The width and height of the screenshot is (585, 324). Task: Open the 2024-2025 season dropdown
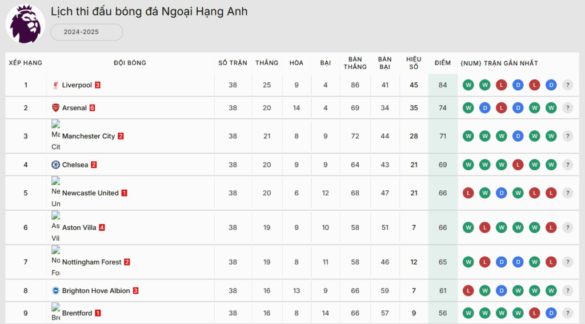(87, 32)
